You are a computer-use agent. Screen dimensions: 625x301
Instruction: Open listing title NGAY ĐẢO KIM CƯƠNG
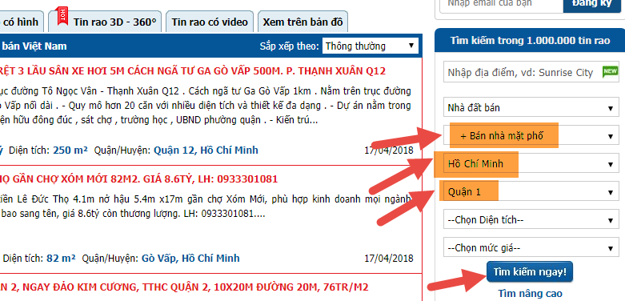[x=184, y=287]
